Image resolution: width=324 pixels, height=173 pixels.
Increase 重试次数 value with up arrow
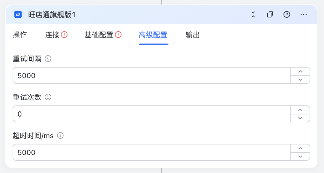point(300,110)
